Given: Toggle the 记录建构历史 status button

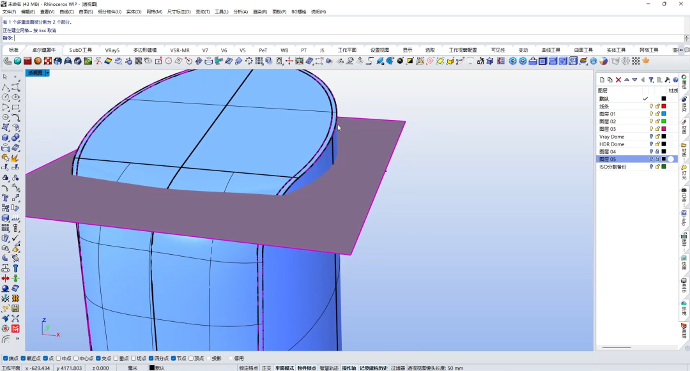Looking at the screenshot, I should [x=374, y=368].
